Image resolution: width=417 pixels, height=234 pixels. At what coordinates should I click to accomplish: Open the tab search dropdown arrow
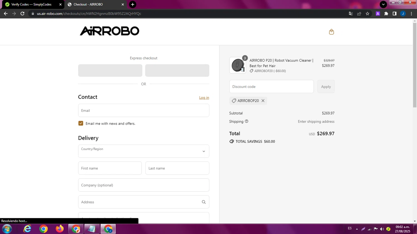point(383,4)
